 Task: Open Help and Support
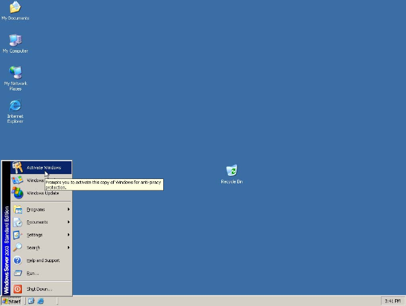(x=41, y=260)
